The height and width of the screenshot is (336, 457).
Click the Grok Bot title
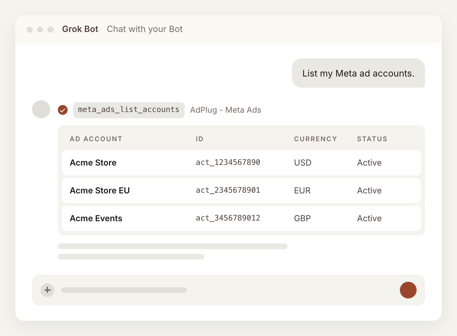[80, 29]
